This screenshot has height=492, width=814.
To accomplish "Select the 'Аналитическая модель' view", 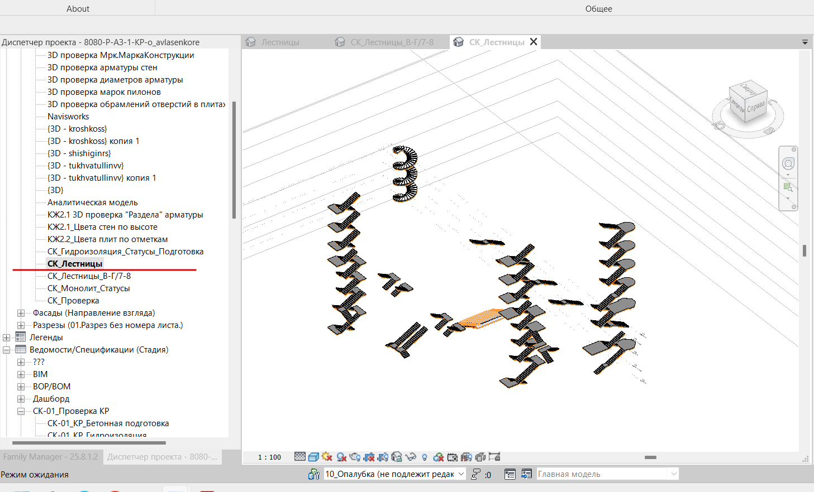I will click(92, 202).
